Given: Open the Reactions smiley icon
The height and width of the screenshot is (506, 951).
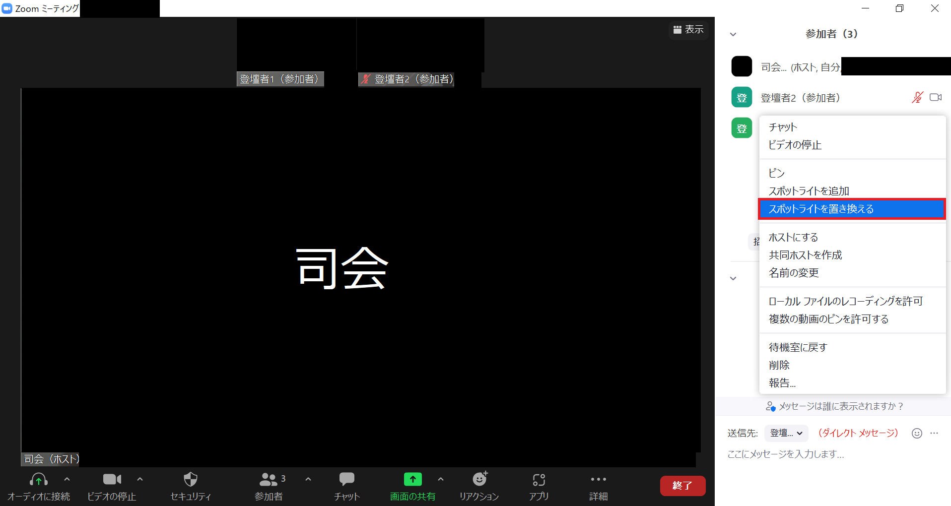Looking at the screenshot, I should coord(479,480).
